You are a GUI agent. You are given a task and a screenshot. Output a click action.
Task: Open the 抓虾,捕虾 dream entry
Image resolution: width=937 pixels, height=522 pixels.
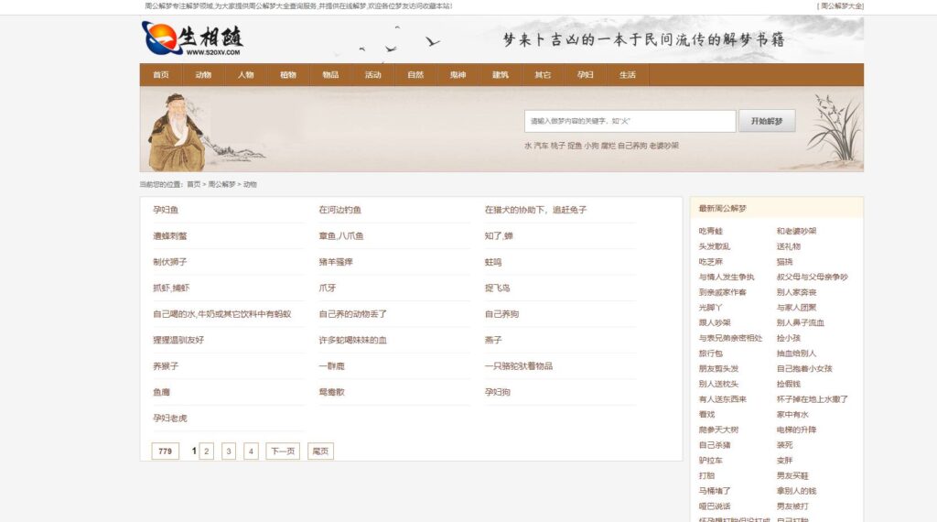(171, 288)
